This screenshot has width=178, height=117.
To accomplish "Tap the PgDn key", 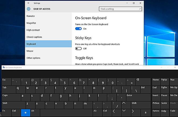I will (x=165, y=90).
